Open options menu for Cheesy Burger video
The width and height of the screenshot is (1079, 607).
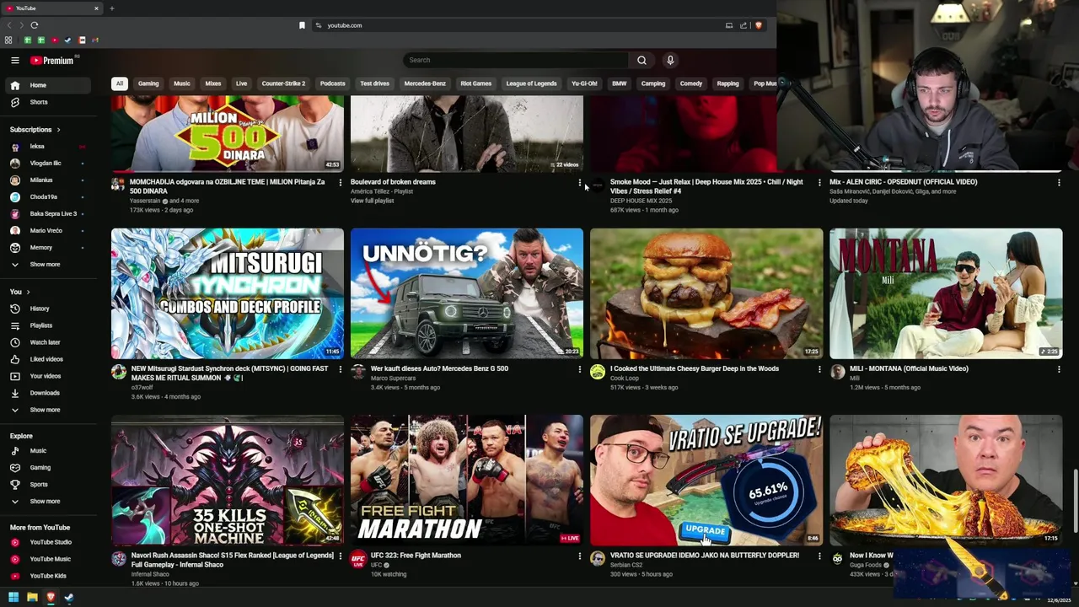pyautogui.click(x=819, y=369)
